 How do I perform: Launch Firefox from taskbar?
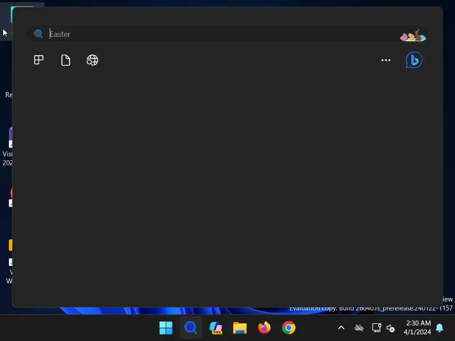pyautogui.click(x=264, y=328)
